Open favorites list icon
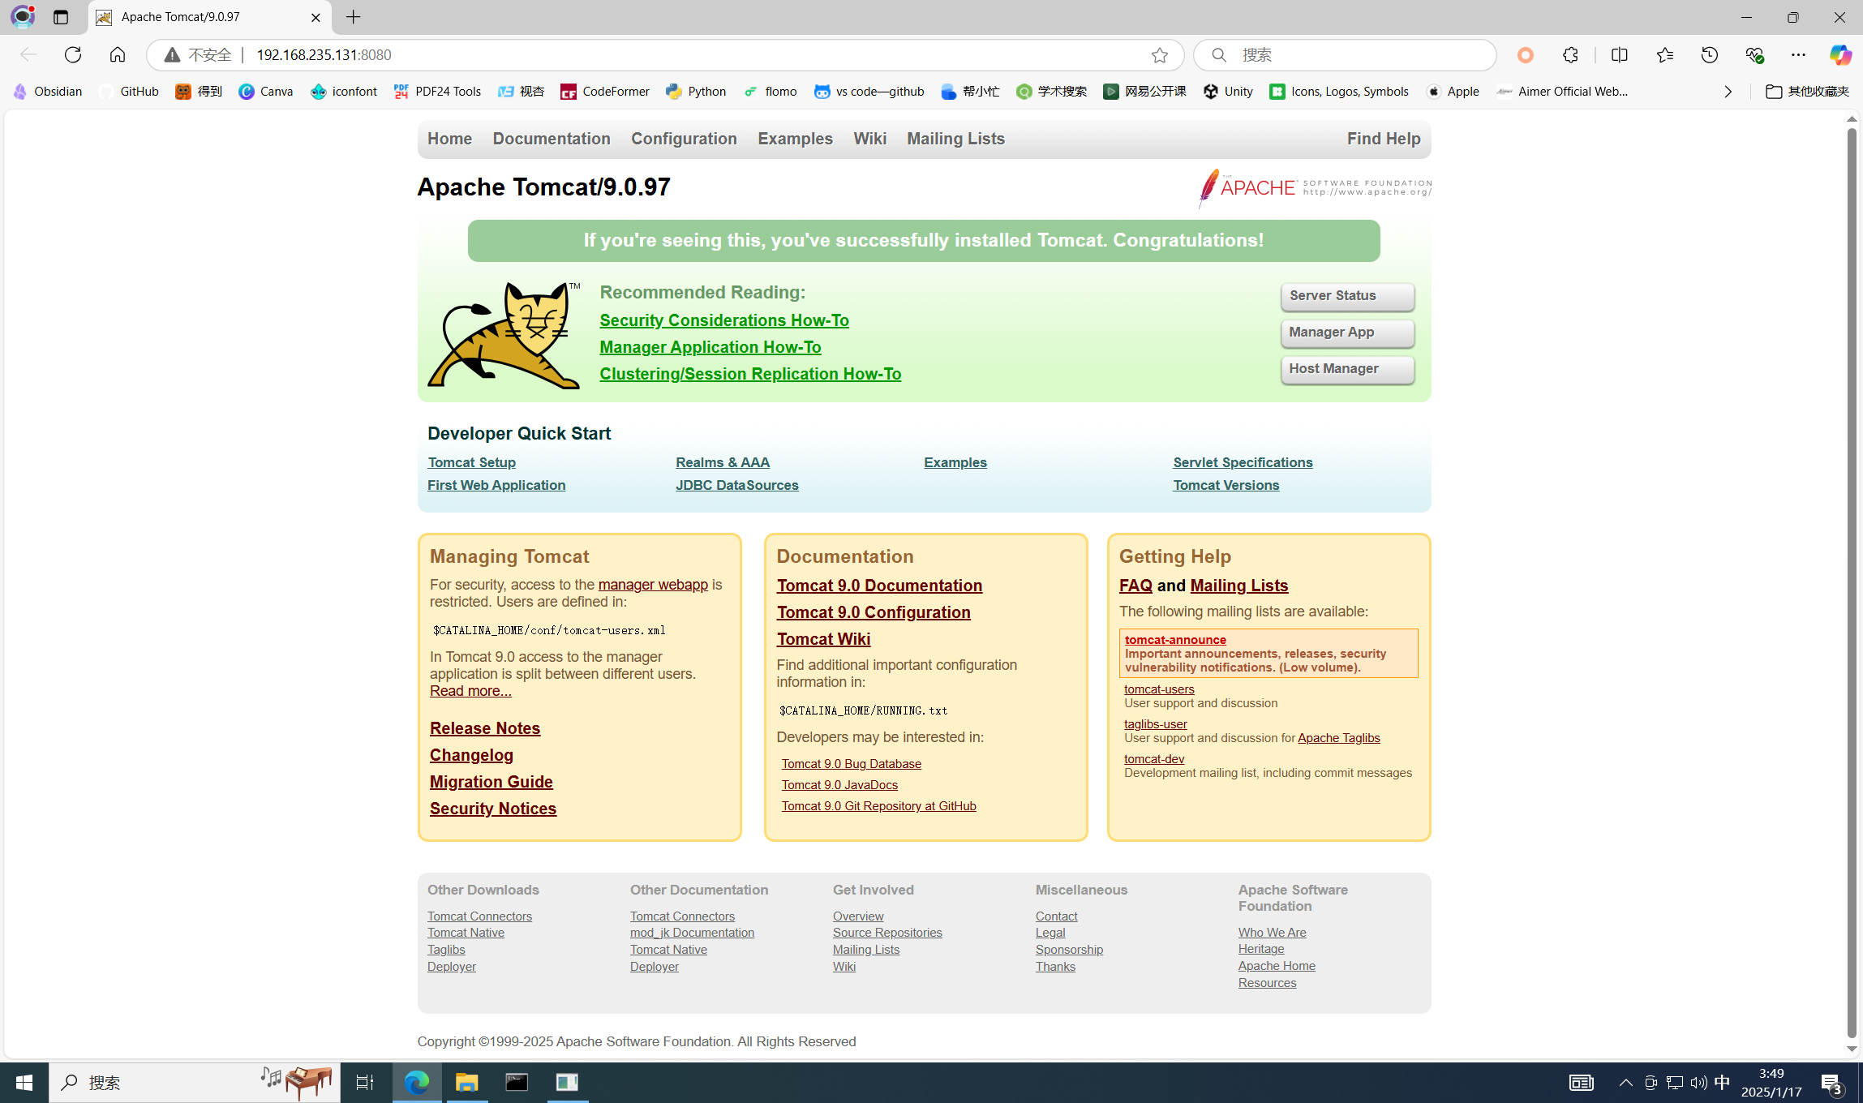The image size is (1863, 1103). click(x=1664, y=54)
